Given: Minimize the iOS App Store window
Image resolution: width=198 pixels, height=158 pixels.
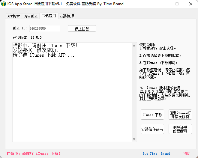Looking at the screenshot, I should [163, 4].
